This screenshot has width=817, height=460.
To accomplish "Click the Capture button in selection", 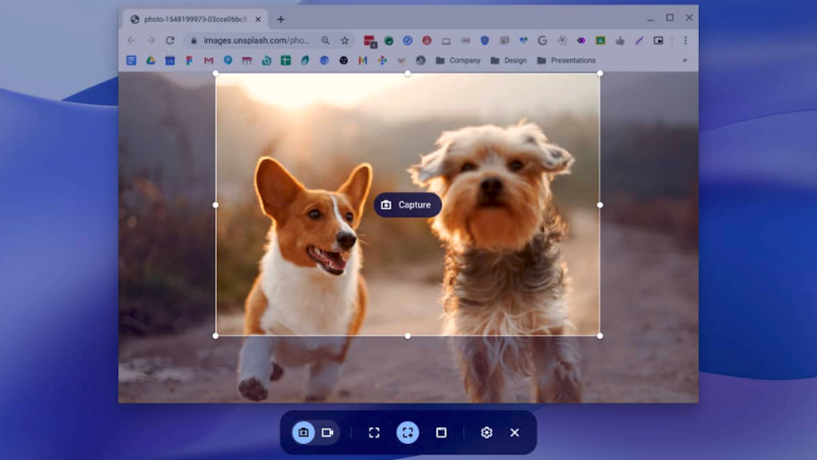I will (407, 205).
